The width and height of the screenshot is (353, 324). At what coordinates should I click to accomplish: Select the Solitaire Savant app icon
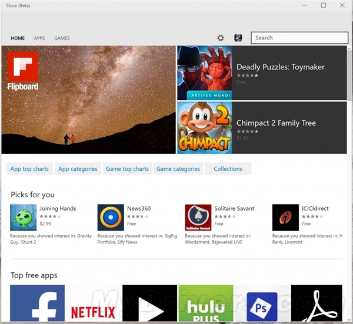pos(198,217)
